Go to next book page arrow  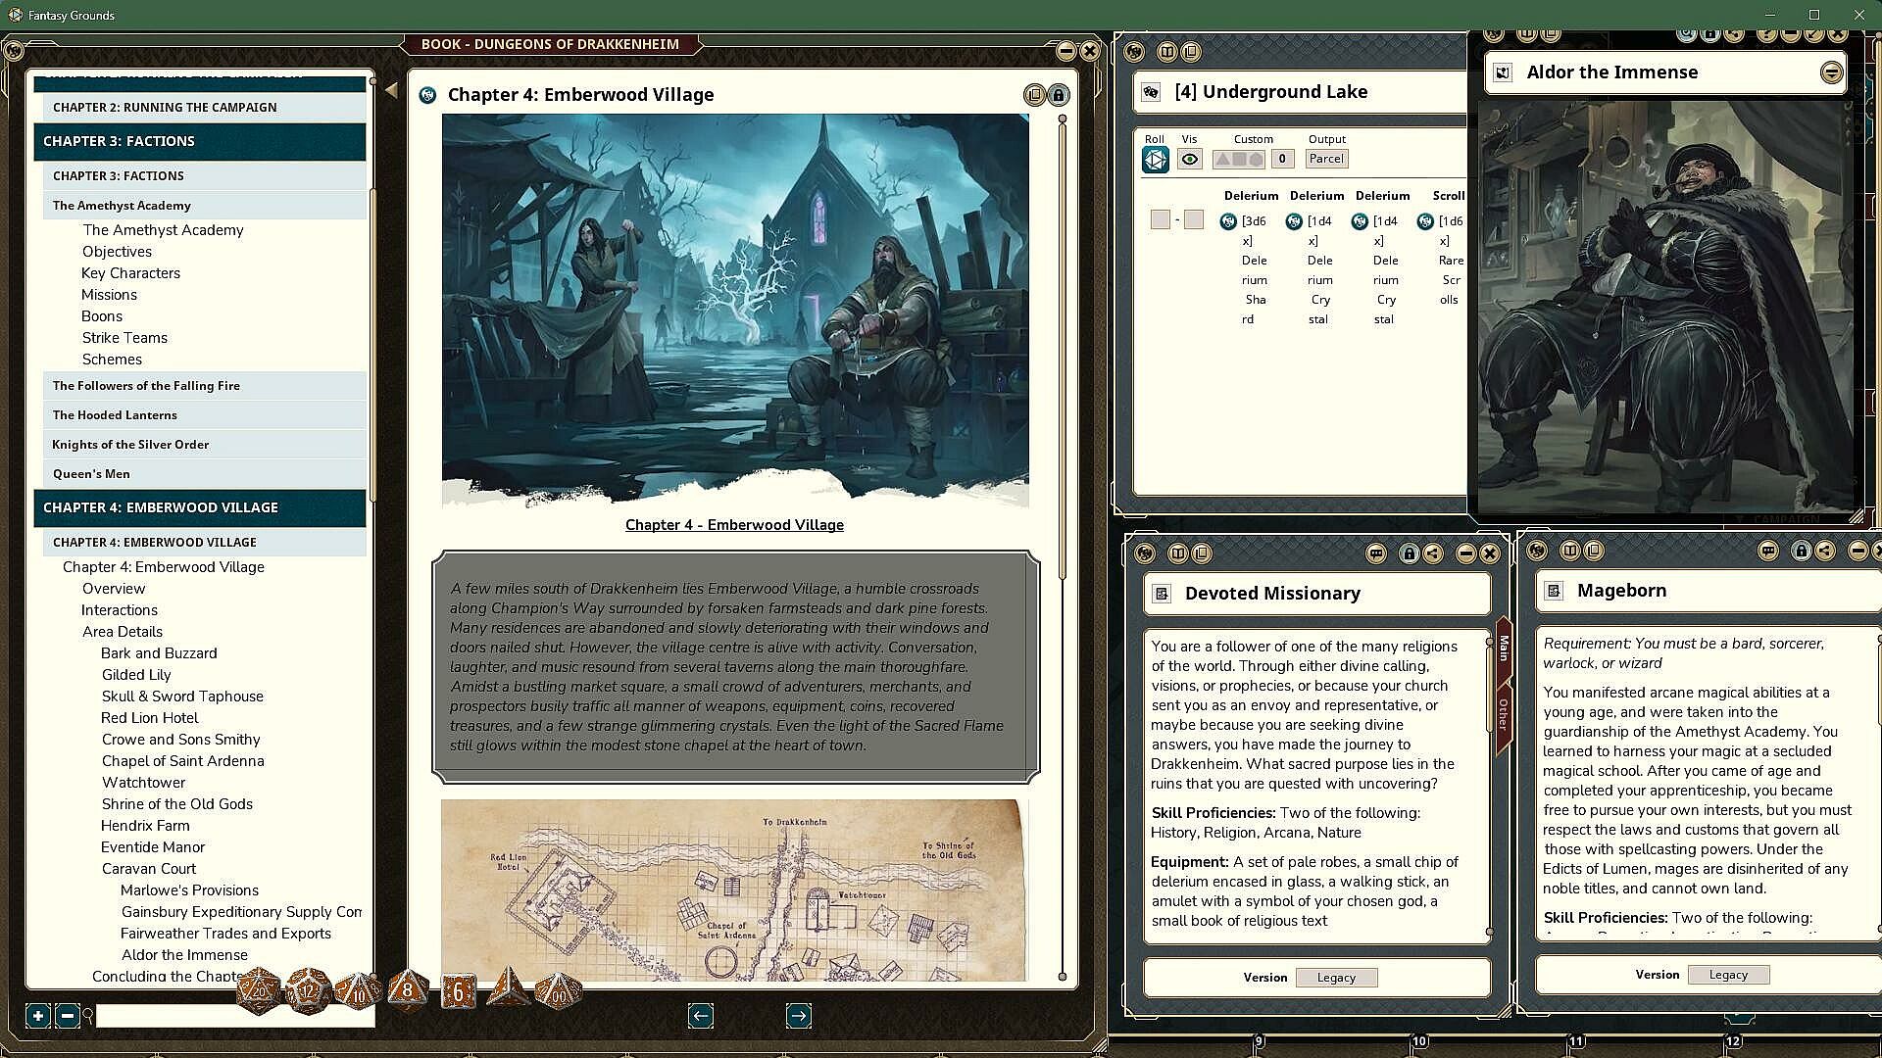[x=798, y=1016]
